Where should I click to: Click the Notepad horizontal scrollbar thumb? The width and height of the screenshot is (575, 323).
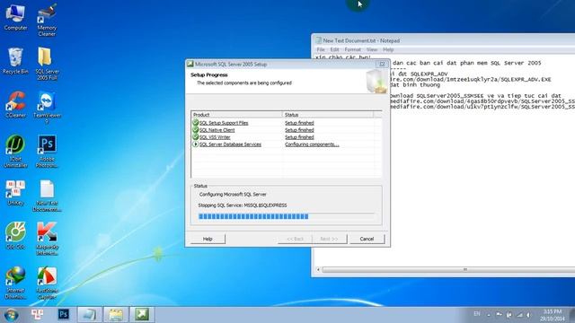click(x=465, y=270)
